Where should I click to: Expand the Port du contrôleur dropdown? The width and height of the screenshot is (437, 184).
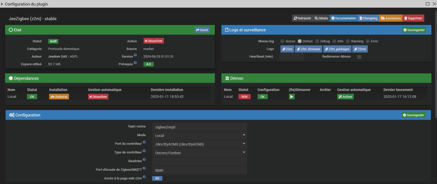tap(200, 144)
